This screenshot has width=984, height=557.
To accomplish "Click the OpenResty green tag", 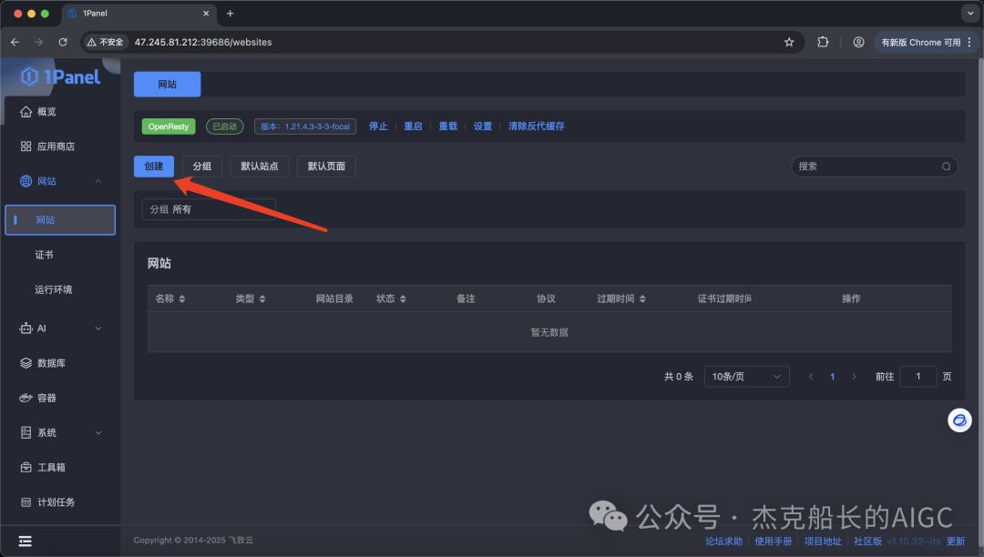I will pos(169,127).
